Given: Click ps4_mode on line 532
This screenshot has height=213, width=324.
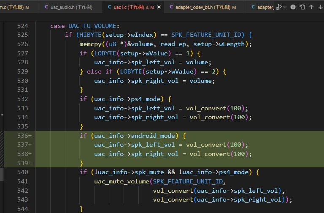Looking at the screenshot, I should (x=146, y=99).
